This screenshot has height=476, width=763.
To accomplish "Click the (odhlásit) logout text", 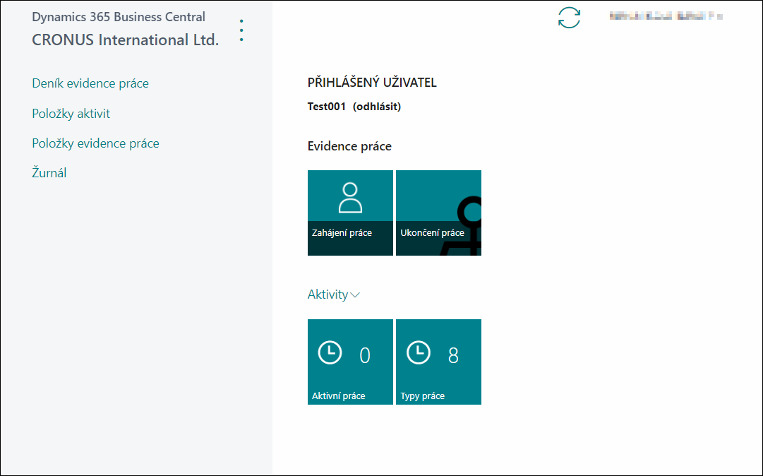I will 377,107.
